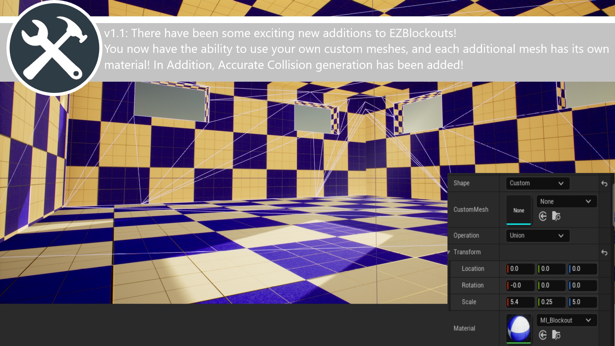Use selected asset for CustomMesh
Screen dimensions: 615x346
[x=543, y=216]
